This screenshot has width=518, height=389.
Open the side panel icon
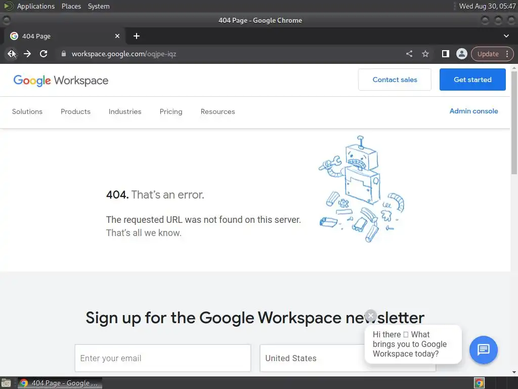click(x=445, y=54)
